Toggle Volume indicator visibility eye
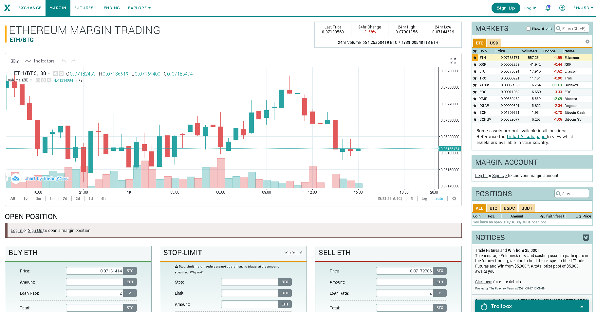This screenshot has height=312, width=596. coord(38,80)
